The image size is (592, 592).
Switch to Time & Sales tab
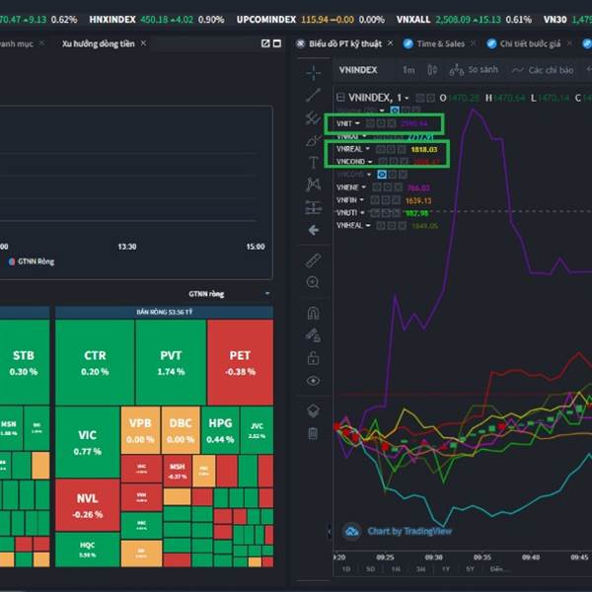pos(441,43)
